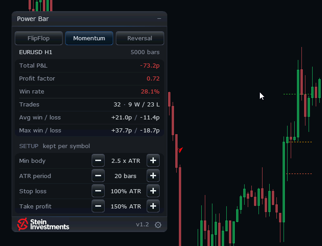Increase the Min body value
The height and width of the screenshot is (246, 322).
[153, 161]
